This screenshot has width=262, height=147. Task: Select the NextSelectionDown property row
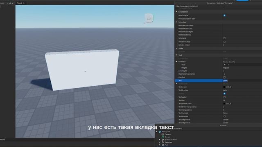218,25
